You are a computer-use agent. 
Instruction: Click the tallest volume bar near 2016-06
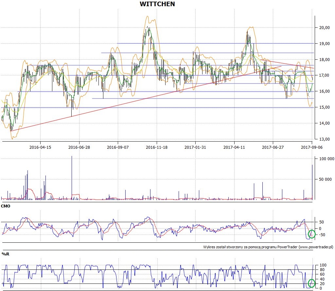click(x=72, y=178)
